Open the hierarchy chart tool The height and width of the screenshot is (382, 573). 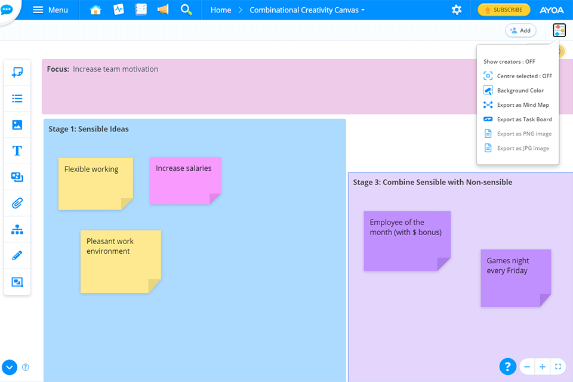(17, 229)
